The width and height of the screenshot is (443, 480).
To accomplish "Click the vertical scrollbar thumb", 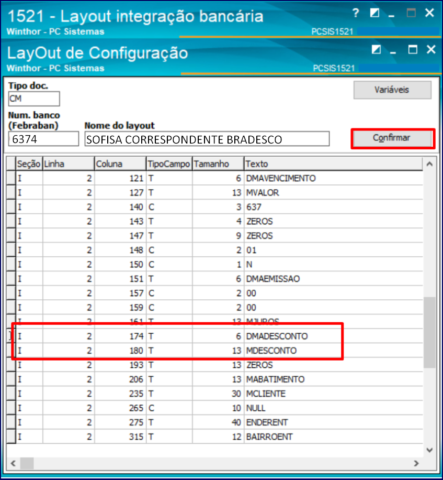I will click(429, 332).
